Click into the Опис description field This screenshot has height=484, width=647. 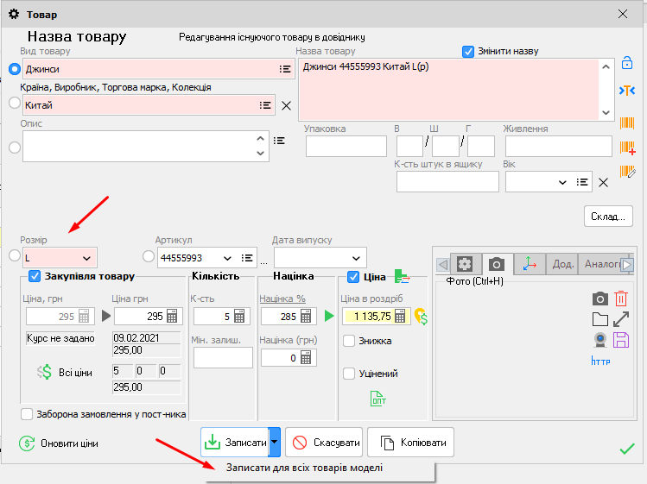point(138,147)
